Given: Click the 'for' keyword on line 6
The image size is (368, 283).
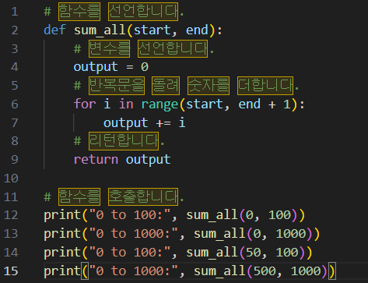Looking at the screenshot, I should click(x=85, y=104).
